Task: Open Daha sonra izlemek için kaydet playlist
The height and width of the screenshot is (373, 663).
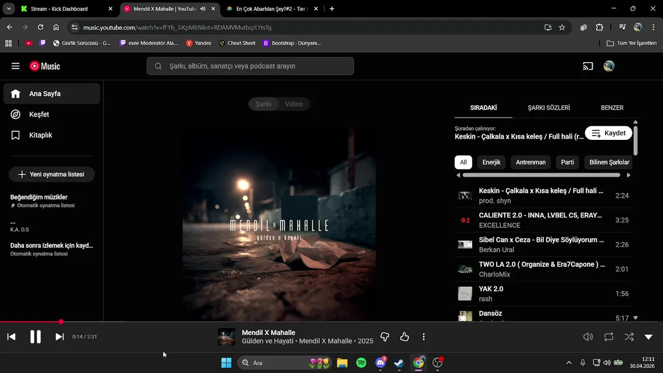Action: tap(52, 249)
